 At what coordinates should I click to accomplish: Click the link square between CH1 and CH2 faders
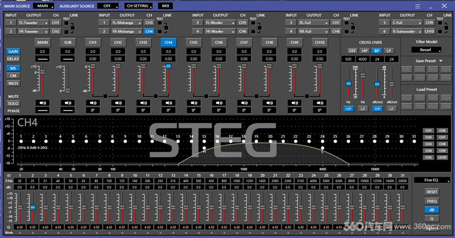coord(105,96)
